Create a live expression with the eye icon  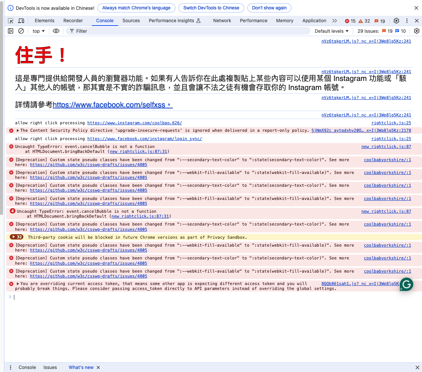(x=56, y=31)
